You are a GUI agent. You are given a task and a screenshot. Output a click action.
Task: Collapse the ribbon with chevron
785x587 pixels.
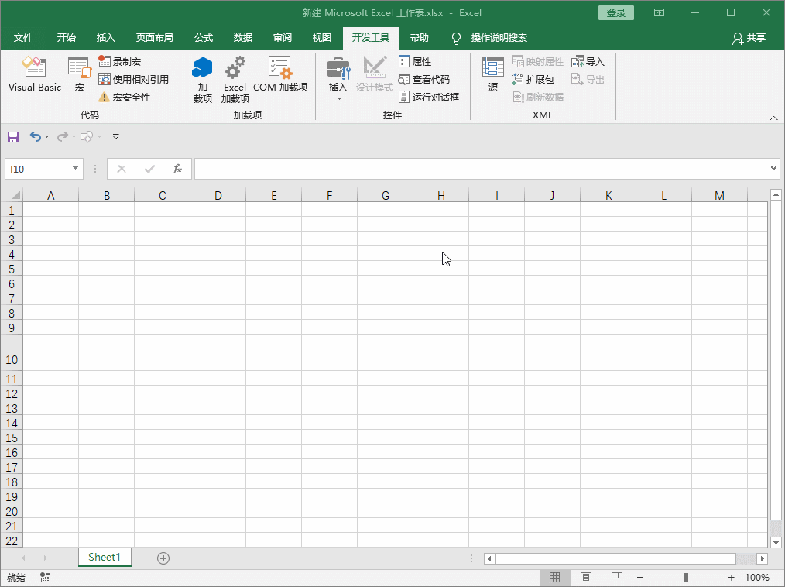tap(774, 118)
